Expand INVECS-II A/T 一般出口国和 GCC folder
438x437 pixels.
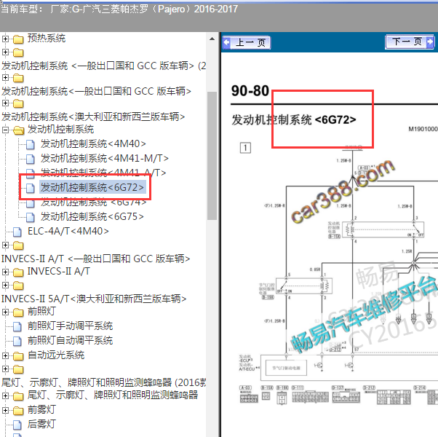point(5,245)
